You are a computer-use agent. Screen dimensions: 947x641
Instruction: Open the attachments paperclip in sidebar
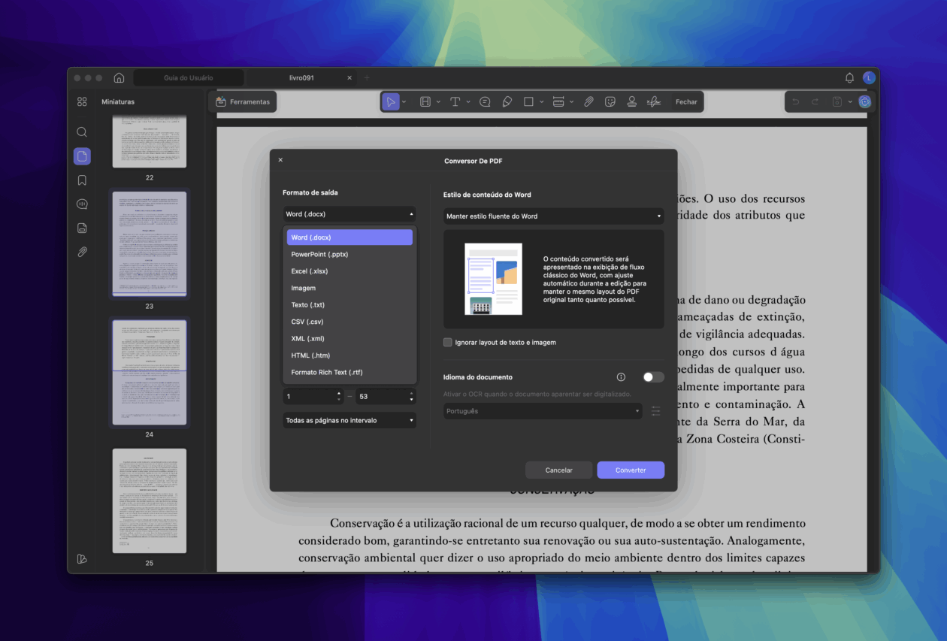click(x=82, y=252)
